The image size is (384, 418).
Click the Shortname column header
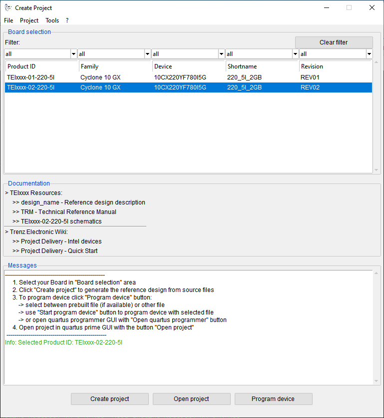[262, 66]
